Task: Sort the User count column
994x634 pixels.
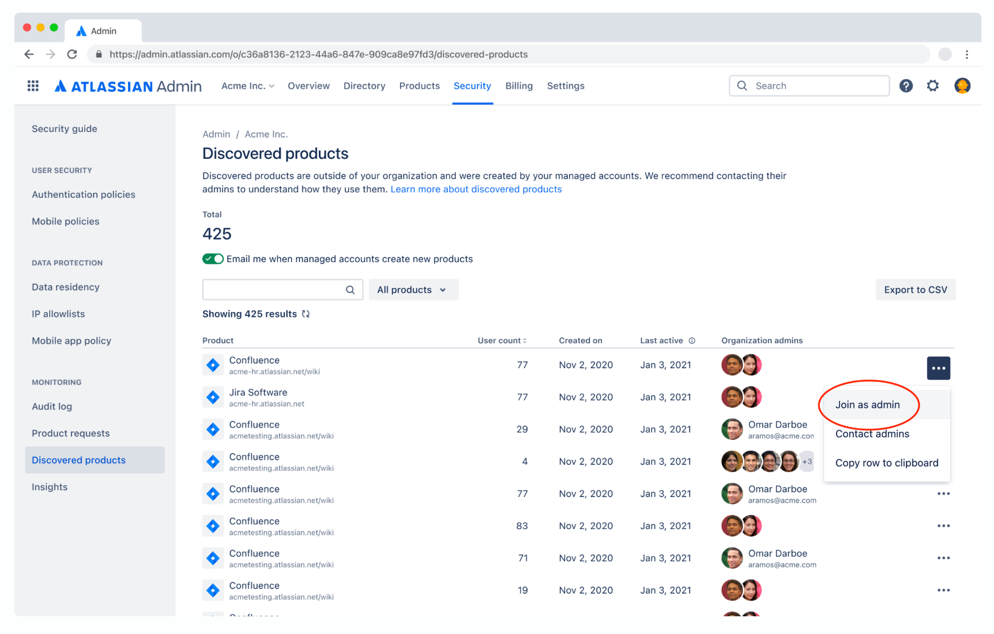Action: 525,340
